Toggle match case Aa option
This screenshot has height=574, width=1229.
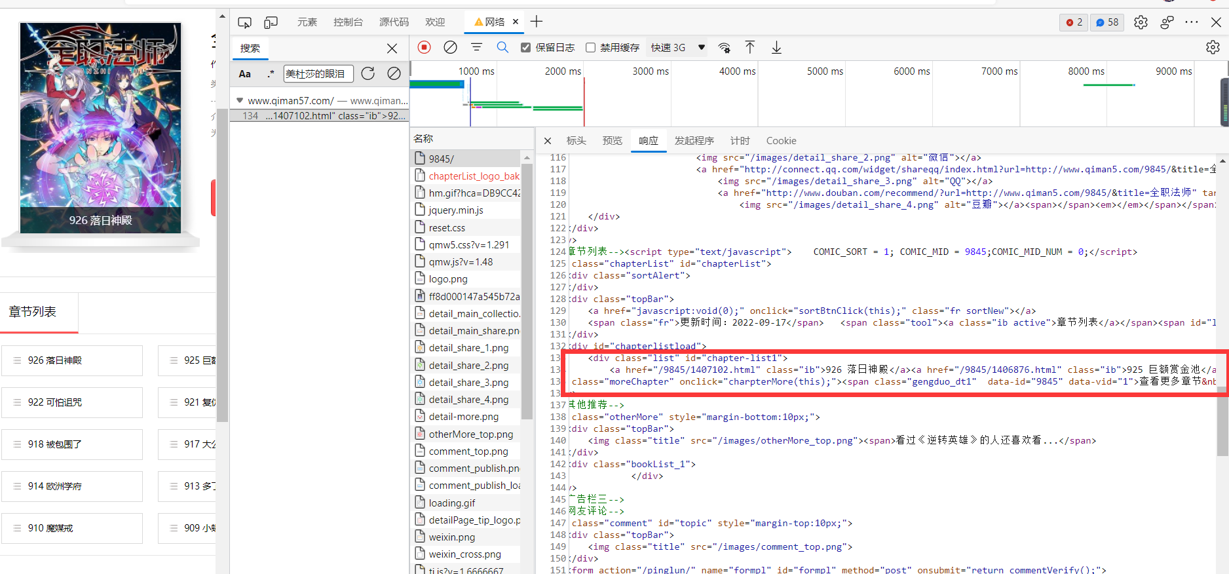[244, 74]
